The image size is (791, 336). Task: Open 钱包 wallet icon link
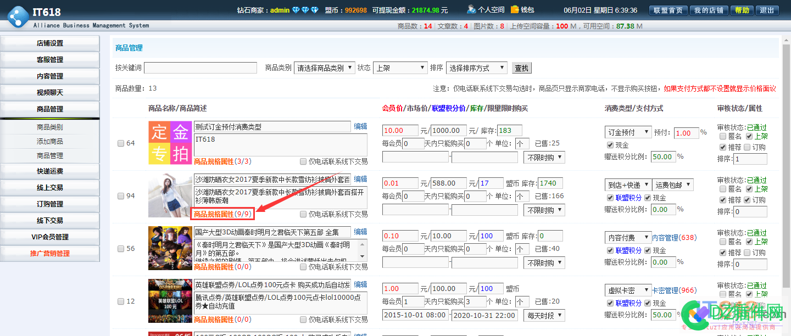(515, 9)
